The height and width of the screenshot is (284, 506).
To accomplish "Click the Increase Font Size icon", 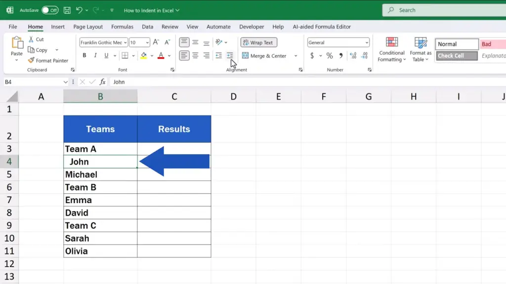I will [156, 42].
